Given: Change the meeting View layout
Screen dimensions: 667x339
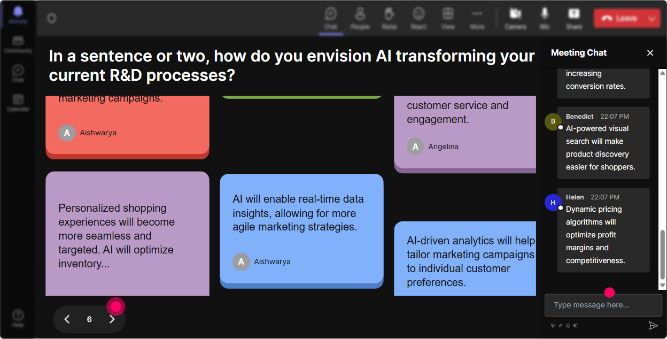Looking at the screenshot, I should (448, 18).
